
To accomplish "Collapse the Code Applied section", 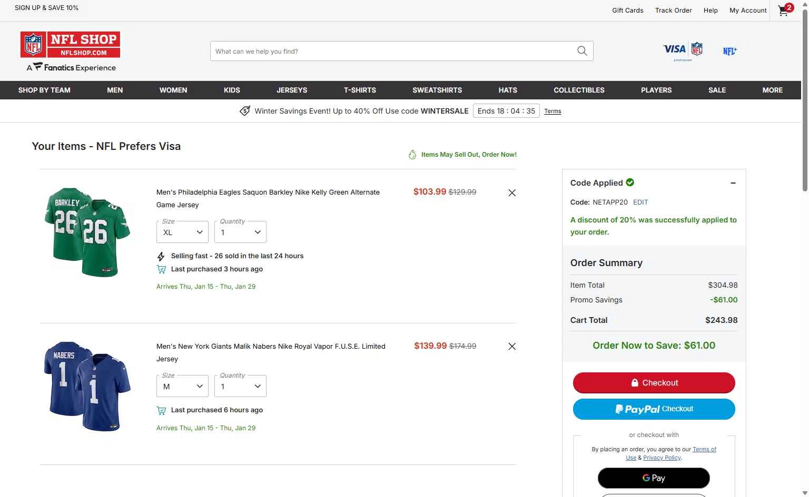I will pyautogui.click(x=733, y=183).
